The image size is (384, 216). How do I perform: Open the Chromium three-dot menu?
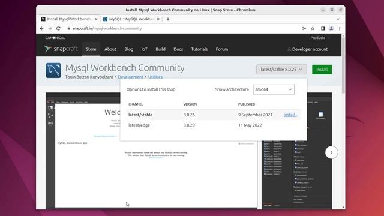[x=340, y=28]
